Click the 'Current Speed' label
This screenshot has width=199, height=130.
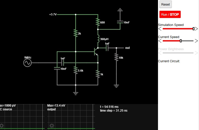pyautogui.click(x=169, y=37)
